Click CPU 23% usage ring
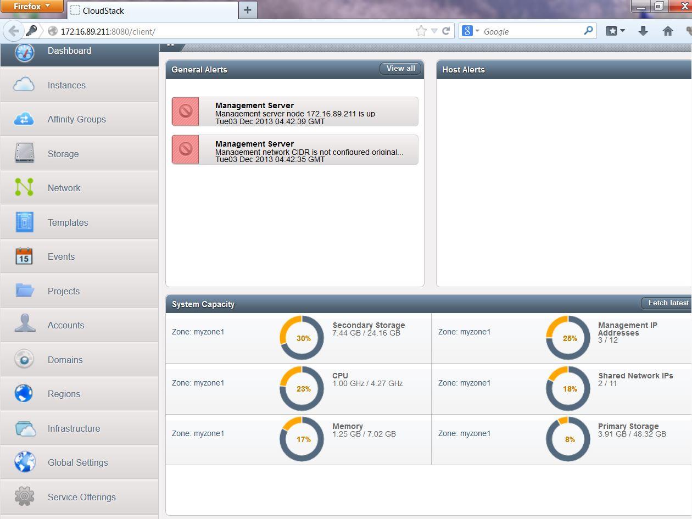This screenshot has width=692, height=519. coord(302,388)
